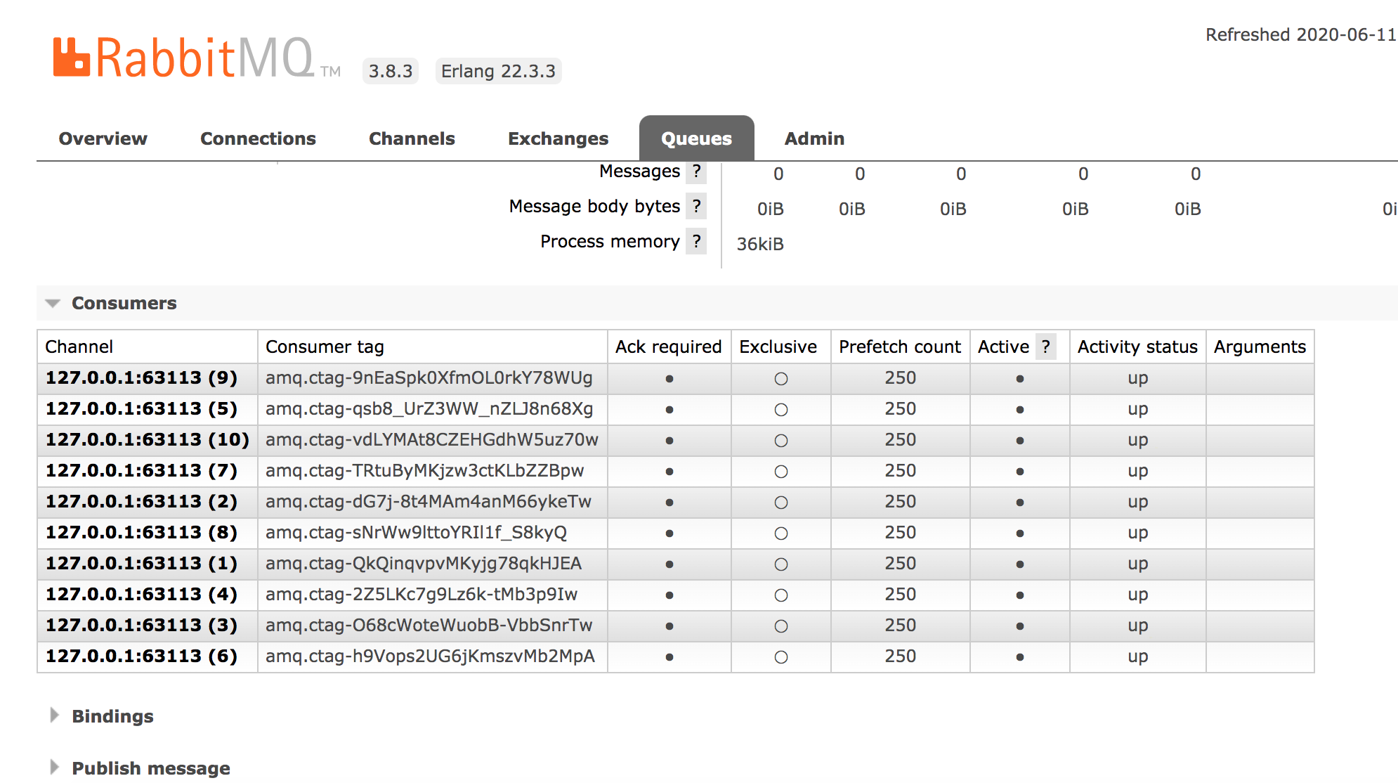Open the Connections tab
This screenshot has width=1398, height=783.
click(258, 138)
